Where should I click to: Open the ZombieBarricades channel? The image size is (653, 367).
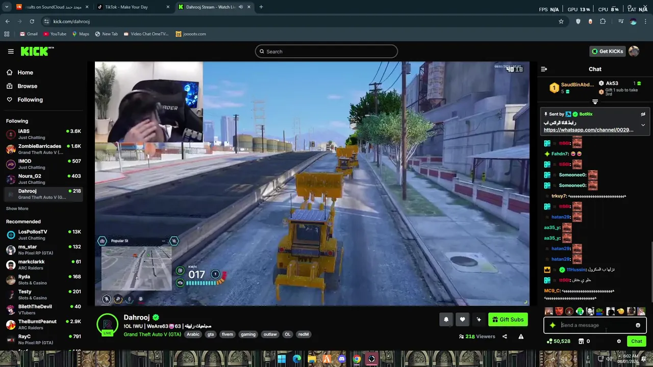pos(43,149)
